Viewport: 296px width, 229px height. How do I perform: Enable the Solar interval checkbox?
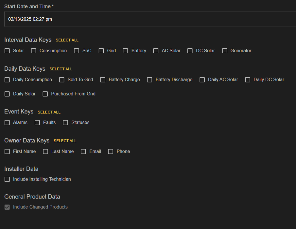tap(7, 51)
